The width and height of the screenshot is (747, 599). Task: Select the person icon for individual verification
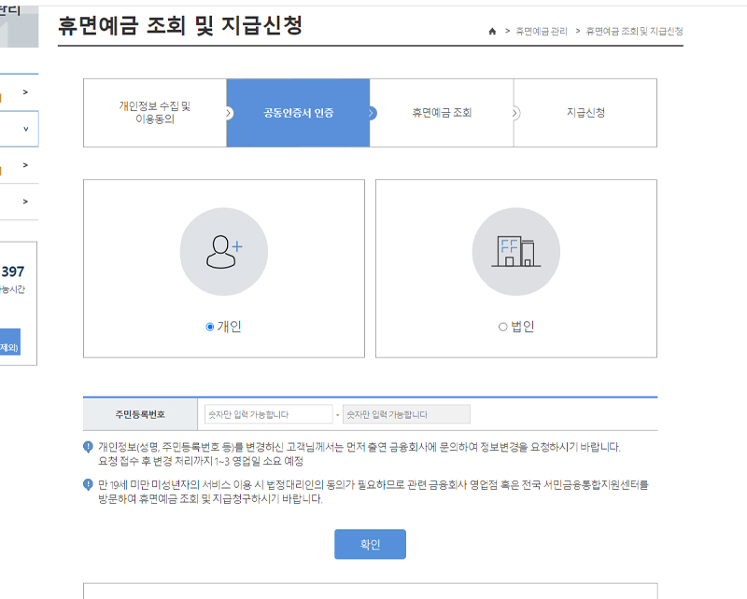click(224, 248)
